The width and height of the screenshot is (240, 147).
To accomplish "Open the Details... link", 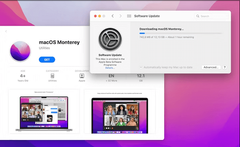I will tap(110, 68).
